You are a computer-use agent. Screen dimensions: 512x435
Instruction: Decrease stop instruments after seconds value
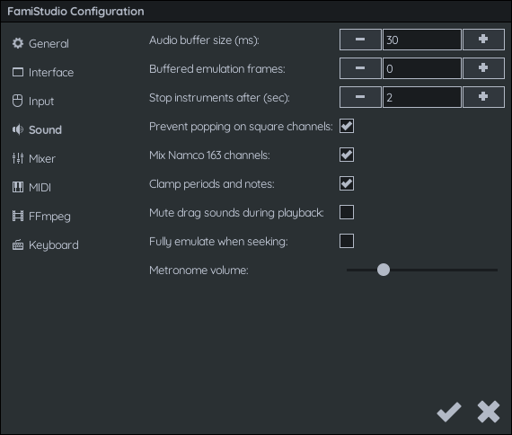360,97
